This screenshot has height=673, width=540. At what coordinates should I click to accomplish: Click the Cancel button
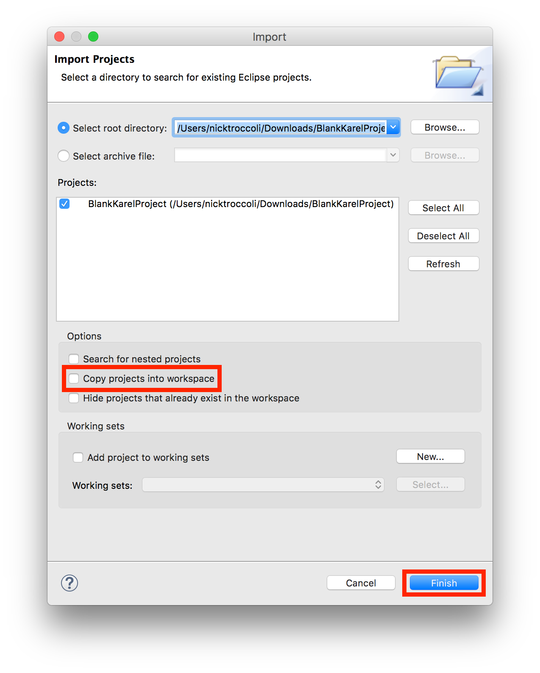click(361, 583)
